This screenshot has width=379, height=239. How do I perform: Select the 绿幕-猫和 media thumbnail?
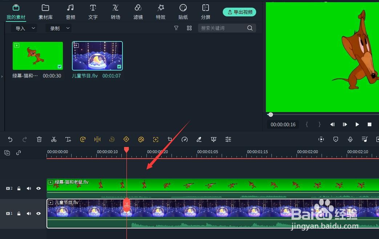click(x=38, y=56)
